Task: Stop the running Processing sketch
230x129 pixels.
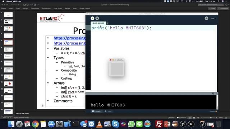Action: point(97,18)
